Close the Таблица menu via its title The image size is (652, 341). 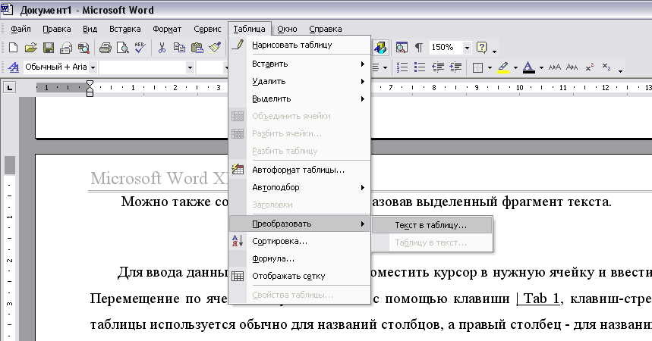point(249,29)
